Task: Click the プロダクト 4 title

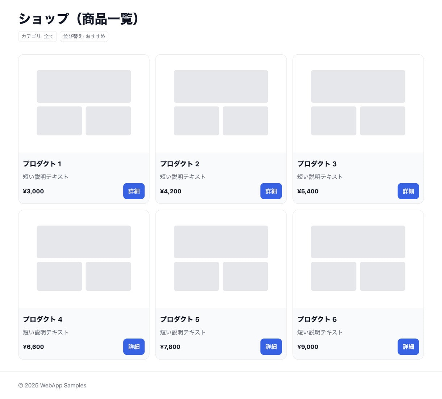Action: [x=43, y=319]
